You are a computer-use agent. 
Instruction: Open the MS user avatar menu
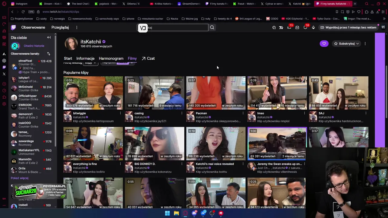pos(383,28)
